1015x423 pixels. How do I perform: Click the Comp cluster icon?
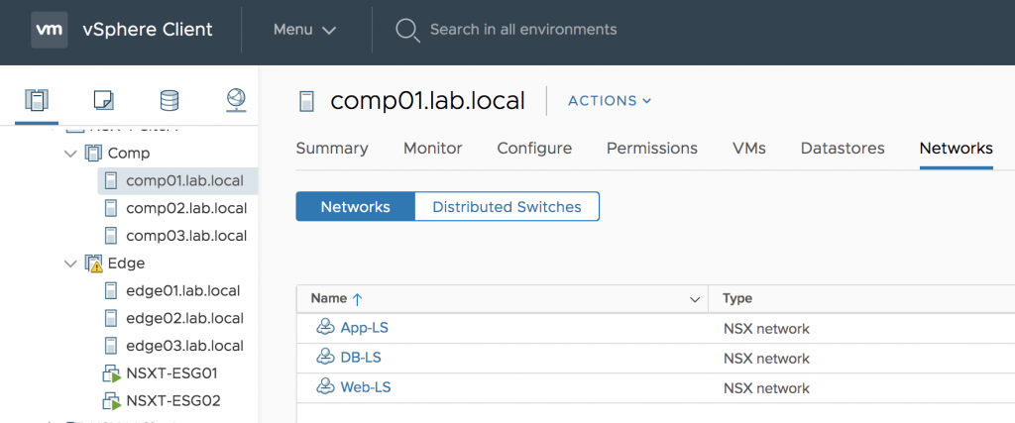[94, 154]
